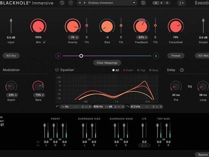Click the Modulation Rate knob
The height and width of the screenshot is (157, 209).
tap(38, 87)
